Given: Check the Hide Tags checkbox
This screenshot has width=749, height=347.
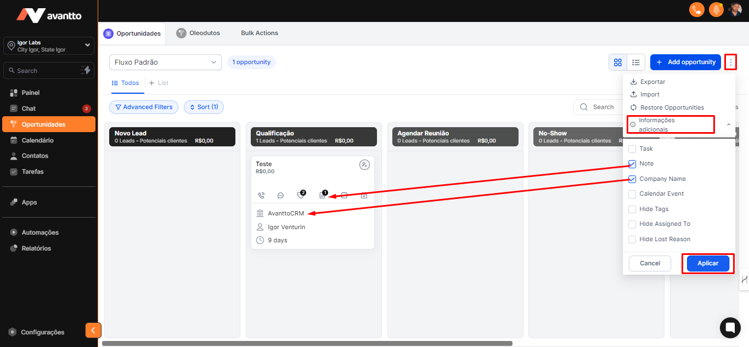Looking at the screenshot, I should point(632,209).
